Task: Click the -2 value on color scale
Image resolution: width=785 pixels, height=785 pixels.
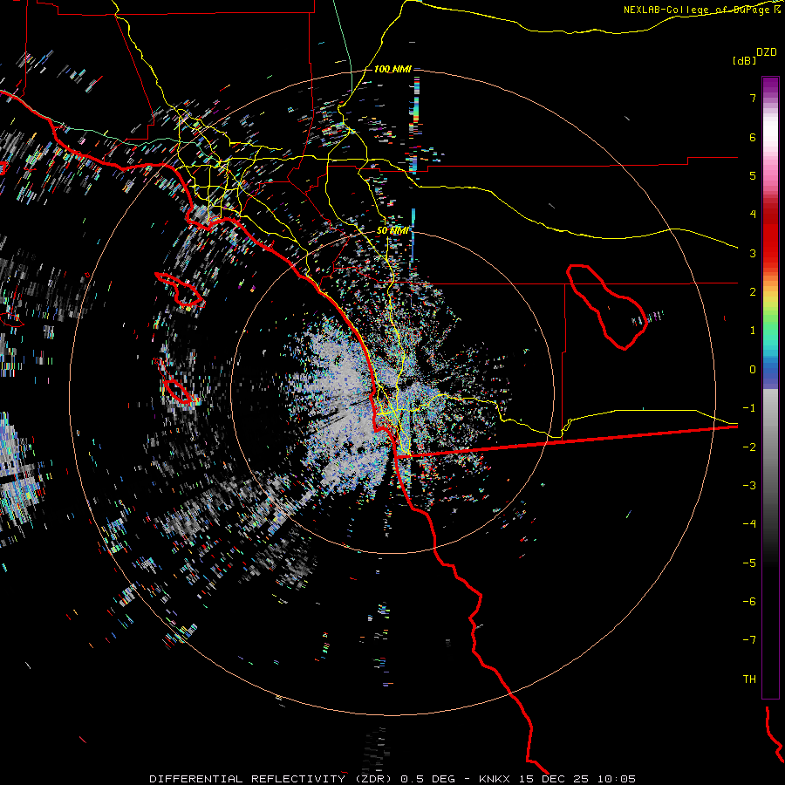Action: (x=749, y=447)
